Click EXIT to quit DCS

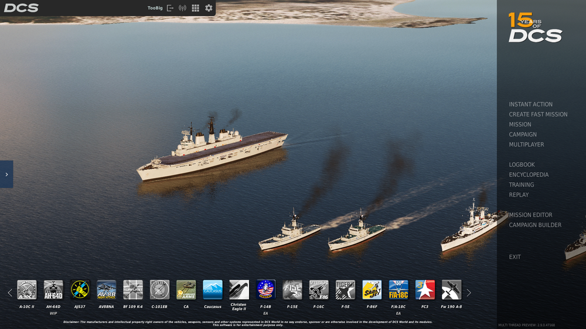[515, 257]
